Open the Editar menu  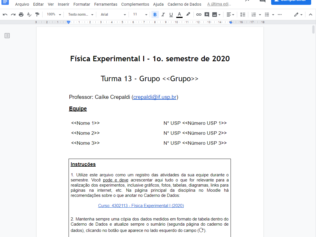[x=38, y=4]
